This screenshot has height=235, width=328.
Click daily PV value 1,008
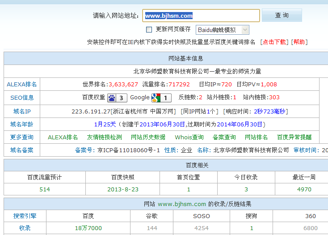[269, 85]
